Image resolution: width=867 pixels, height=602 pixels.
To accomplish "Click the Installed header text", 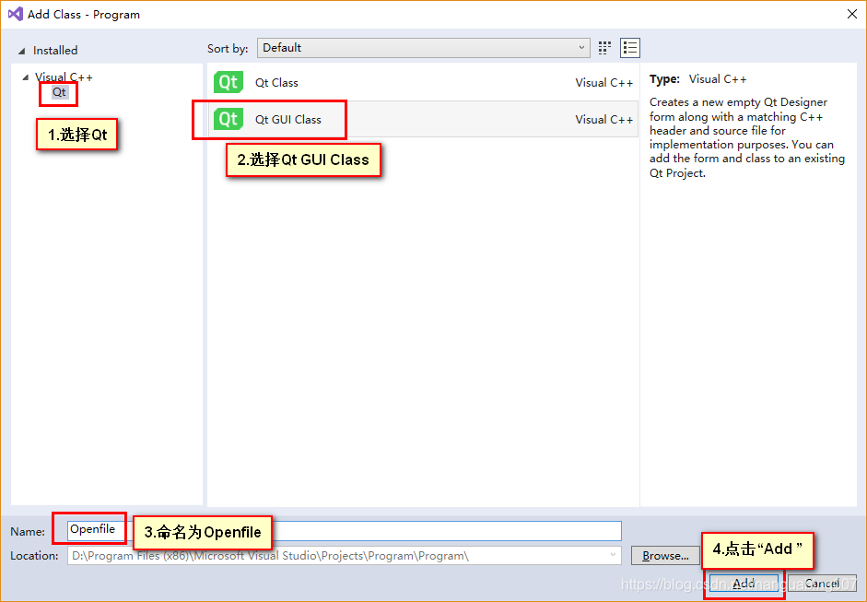I will (x=55, y=51).
